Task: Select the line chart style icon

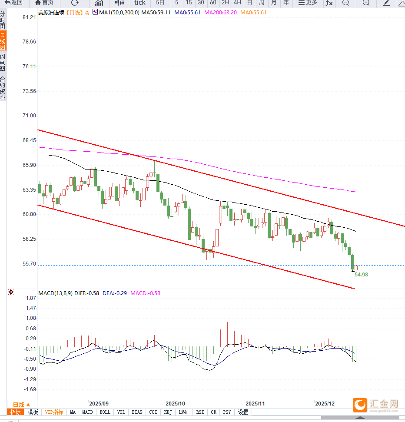Action: [x=99, y=3]
